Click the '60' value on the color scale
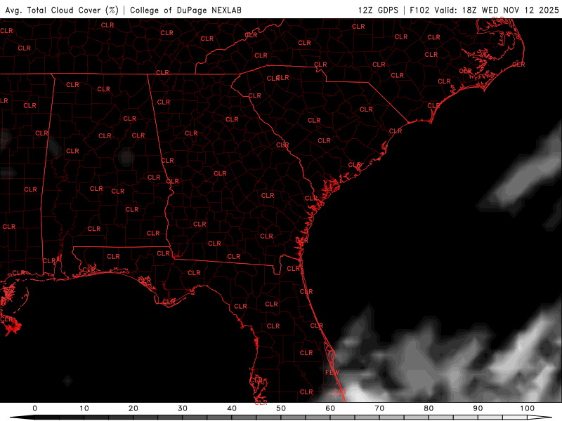The width and height of the screenshot is (562, 421). click(330, 408)
